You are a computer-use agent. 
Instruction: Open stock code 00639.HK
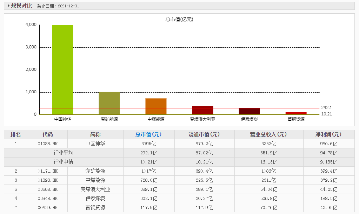(48, 208)
